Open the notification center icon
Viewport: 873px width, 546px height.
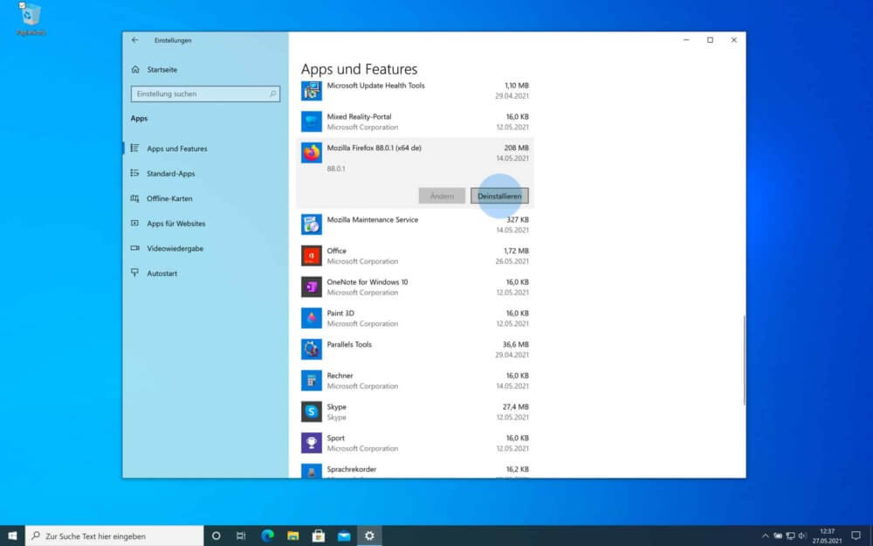tap(856, 536)
